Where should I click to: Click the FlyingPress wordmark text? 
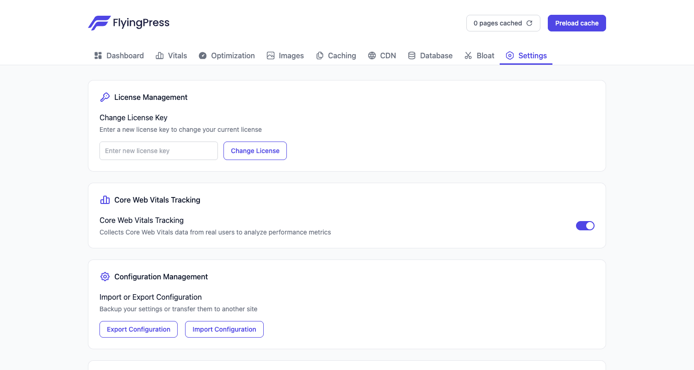pyautogui.click(x=141, y=23)
